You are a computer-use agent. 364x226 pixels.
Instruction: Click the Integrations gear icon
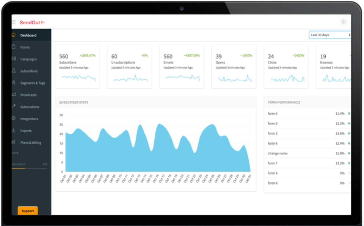click(x=14, y=119)
